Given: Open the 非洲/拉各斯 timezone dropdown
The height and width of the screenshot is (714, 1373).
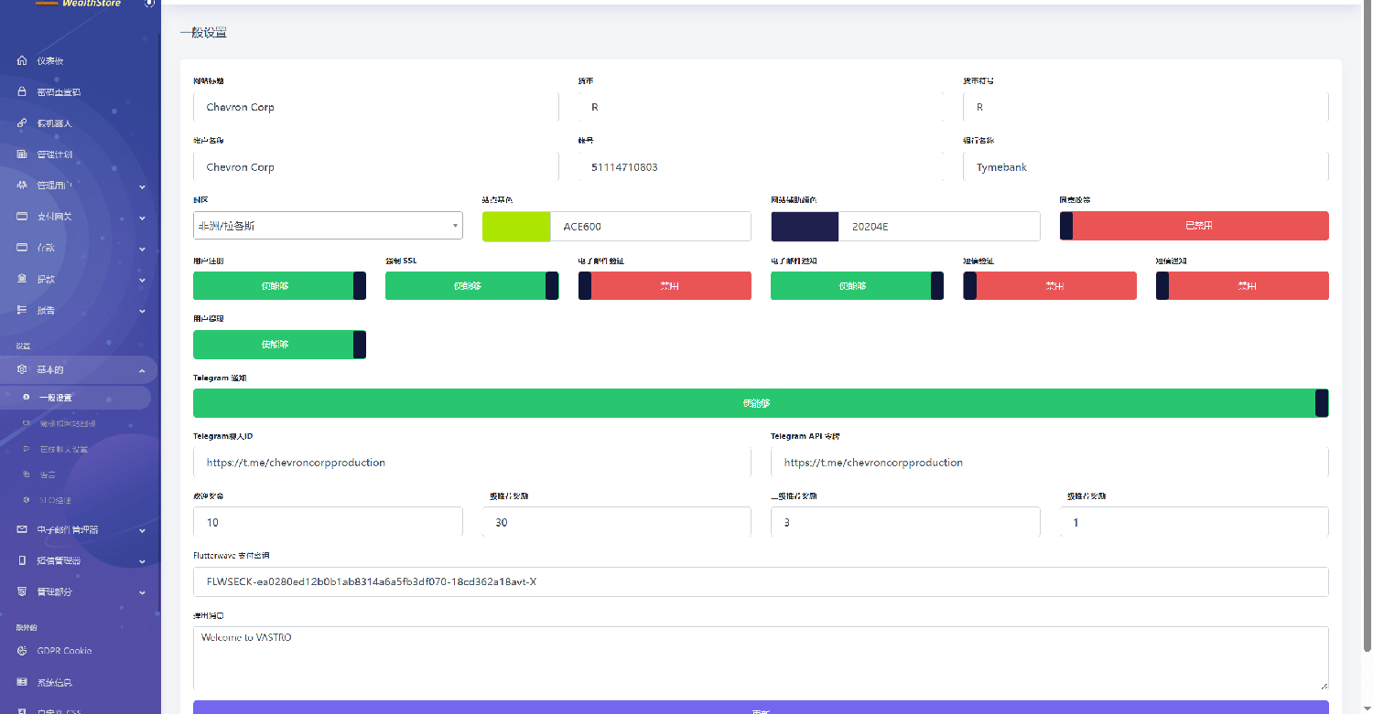Looking at the screenshot, I should (x=328, y=226).
